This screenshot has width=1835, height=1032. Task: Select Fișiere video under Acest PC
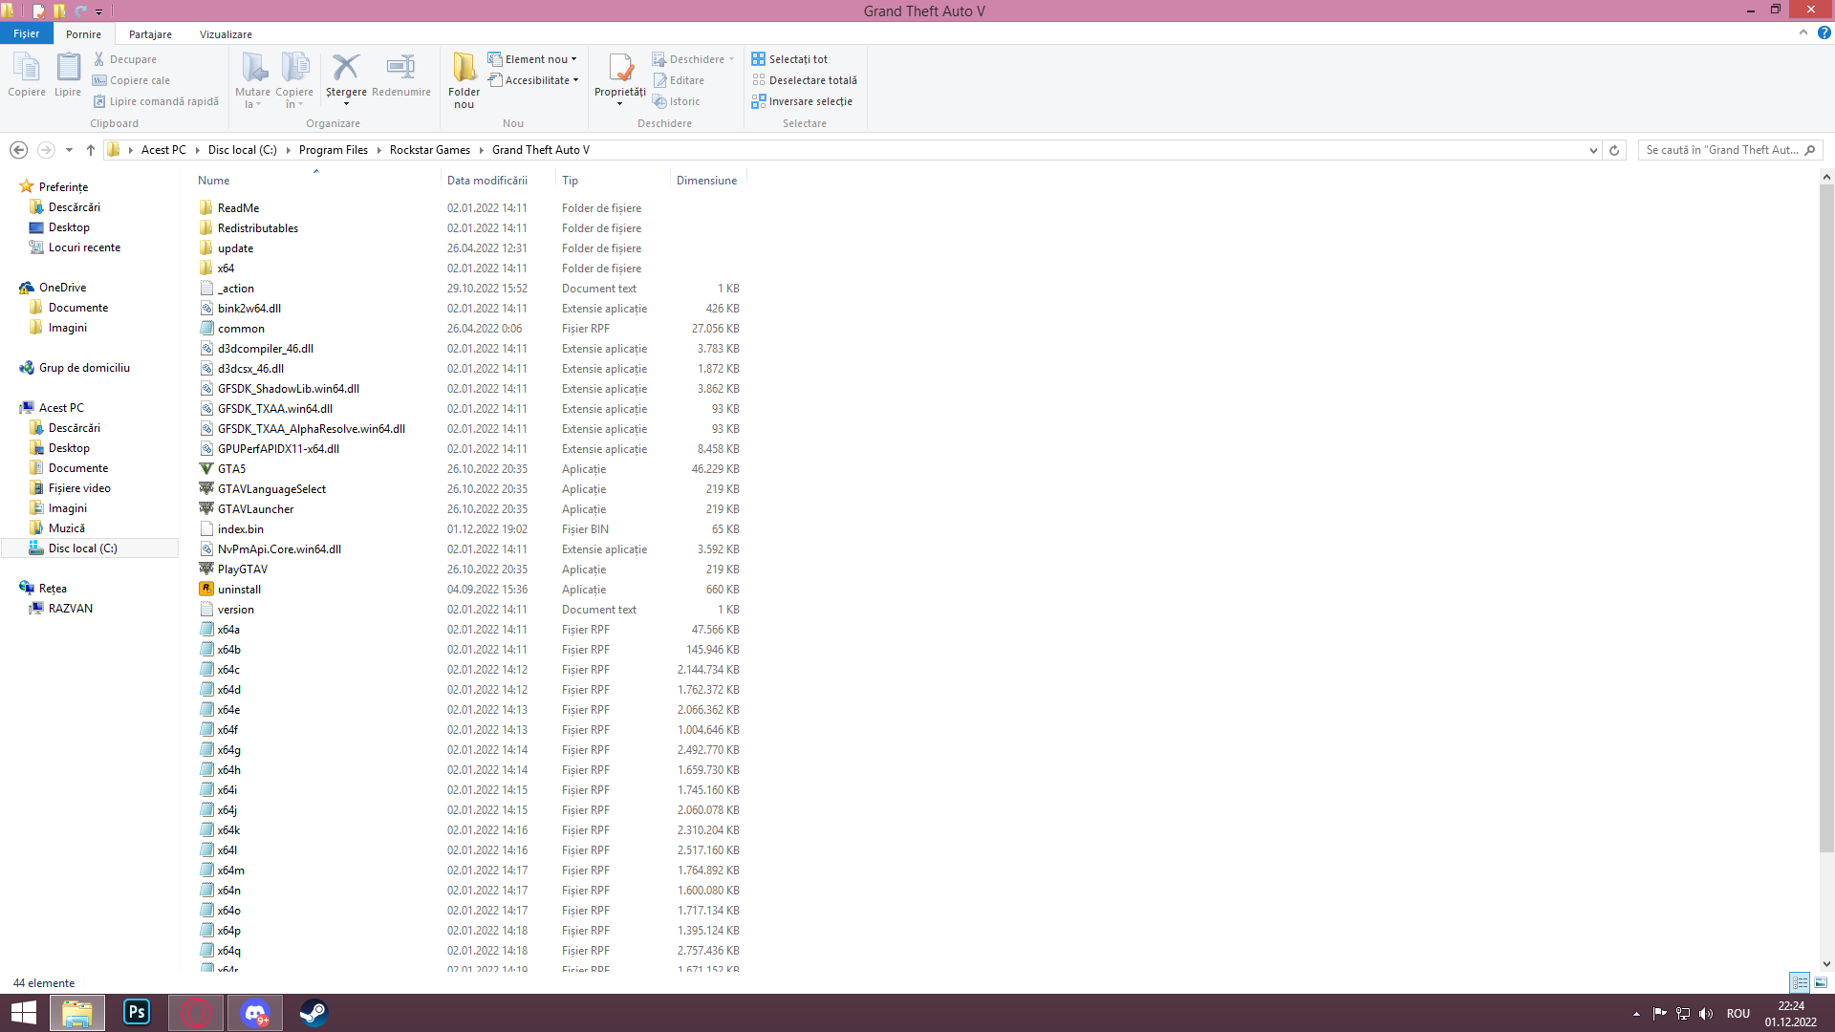click(80, 488)
